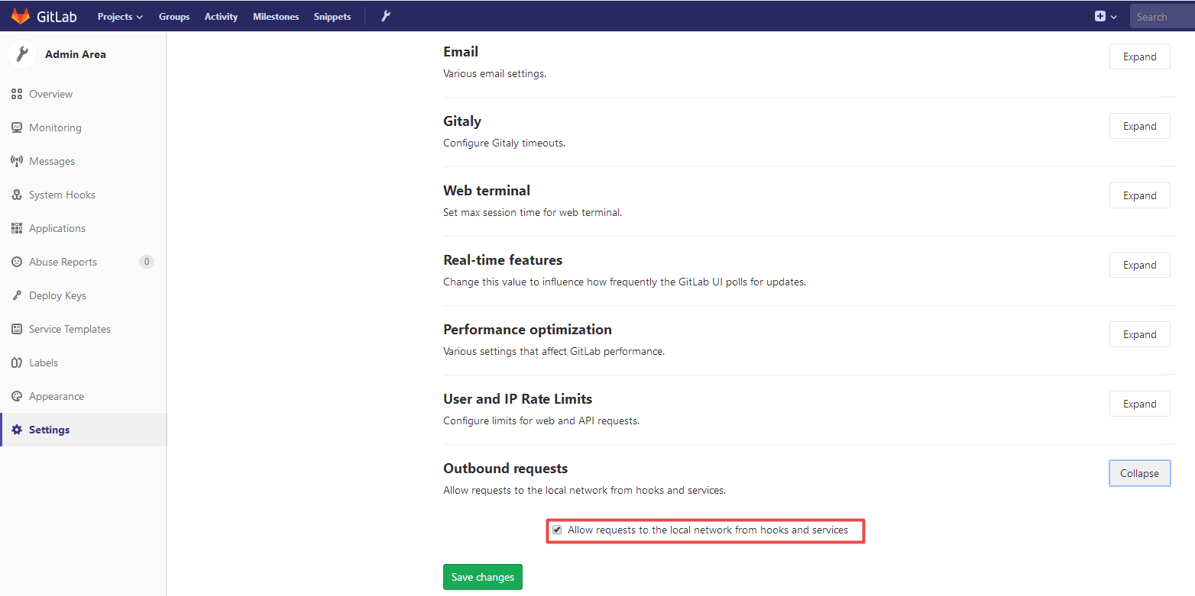Open Labels sidebar item
The image size is (1195, 596).
83,362
